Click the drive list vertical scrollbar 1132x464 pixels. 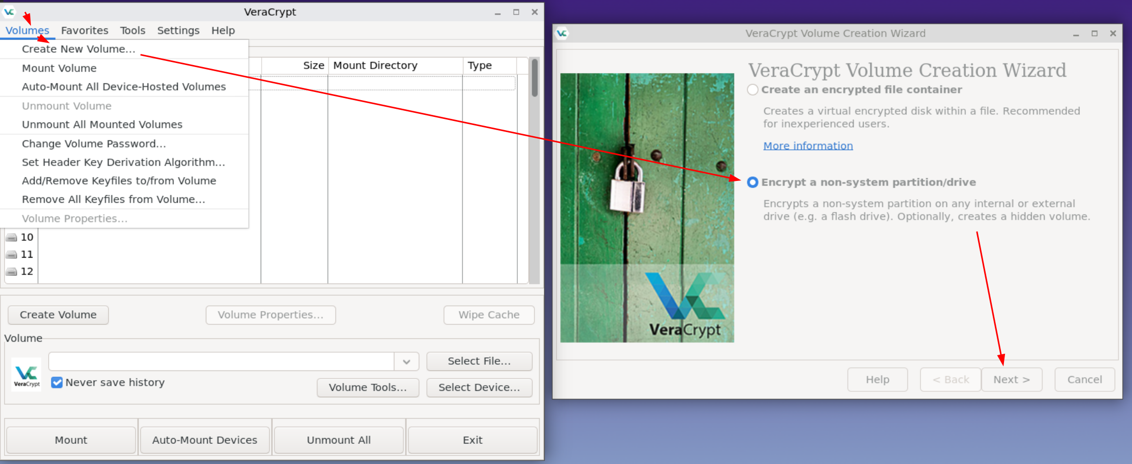[534, 170]
